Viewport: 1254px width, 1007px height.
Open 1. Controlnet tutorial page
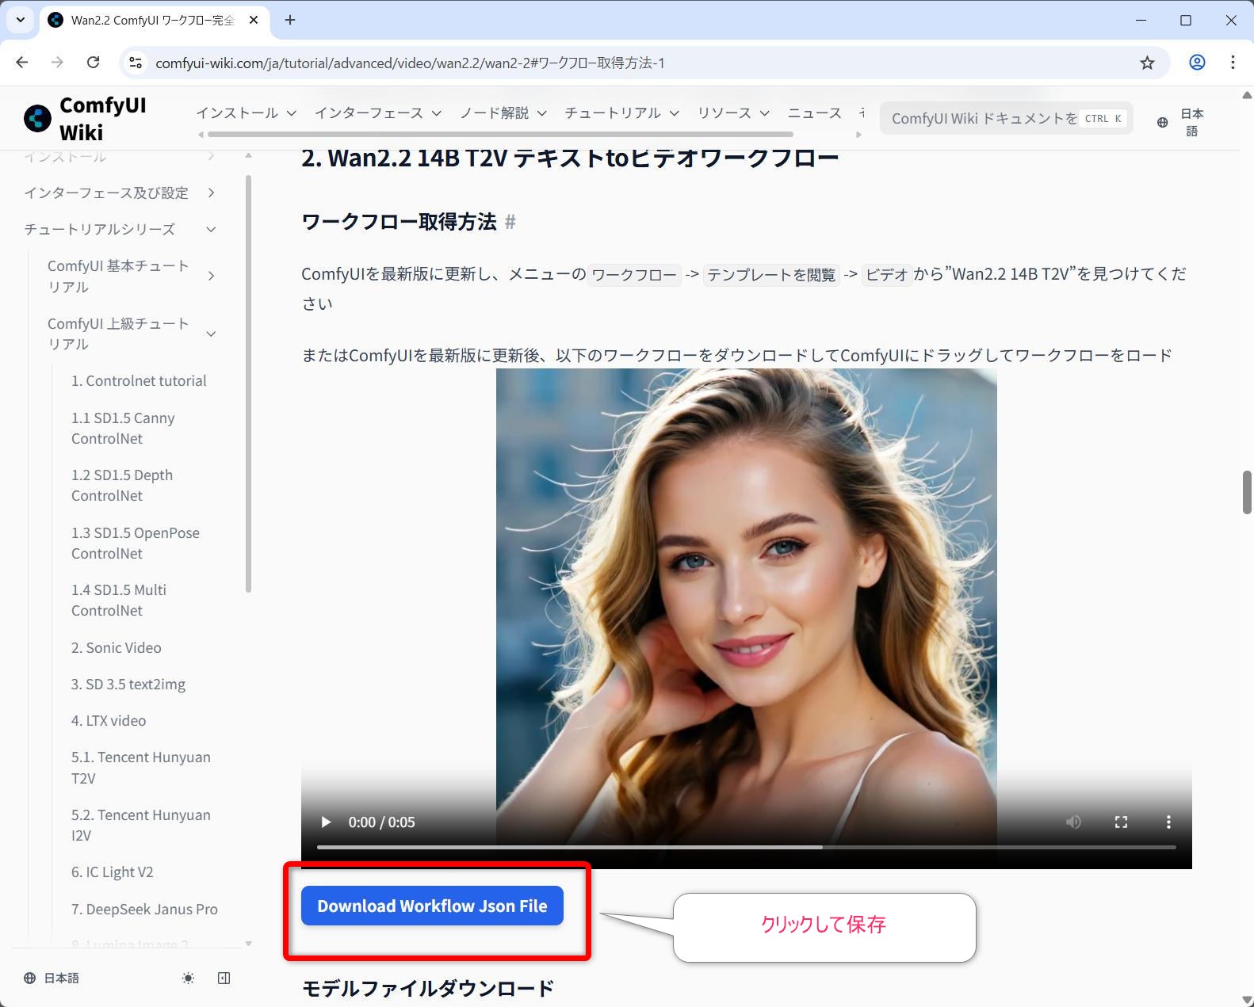[x=139, y=381]
